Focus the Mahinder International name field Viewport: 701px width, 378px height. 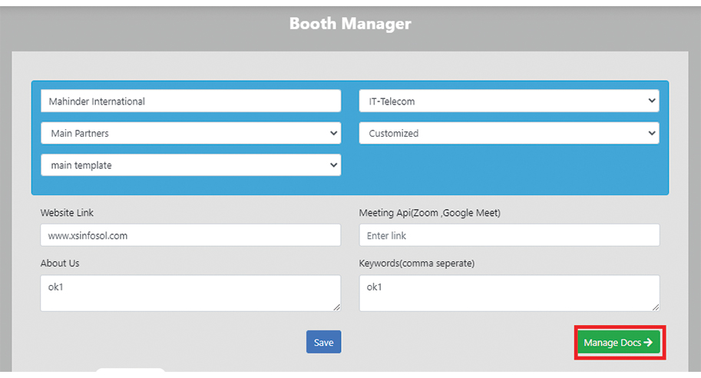[190, 101]
